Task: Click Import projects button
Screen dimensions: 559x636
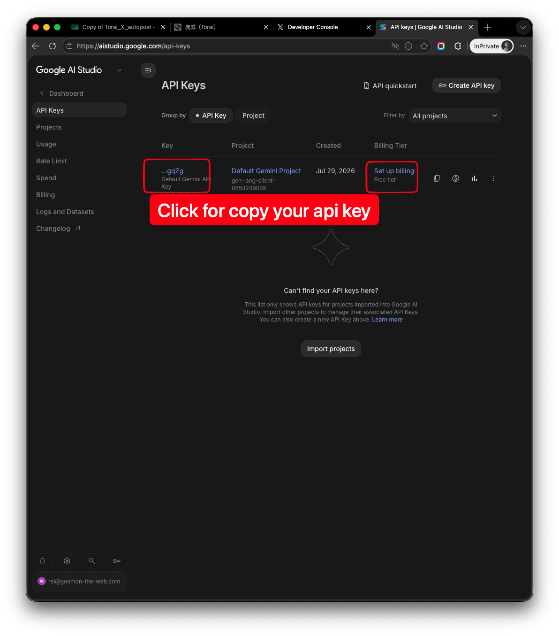Action: click(x=331, y=349)
